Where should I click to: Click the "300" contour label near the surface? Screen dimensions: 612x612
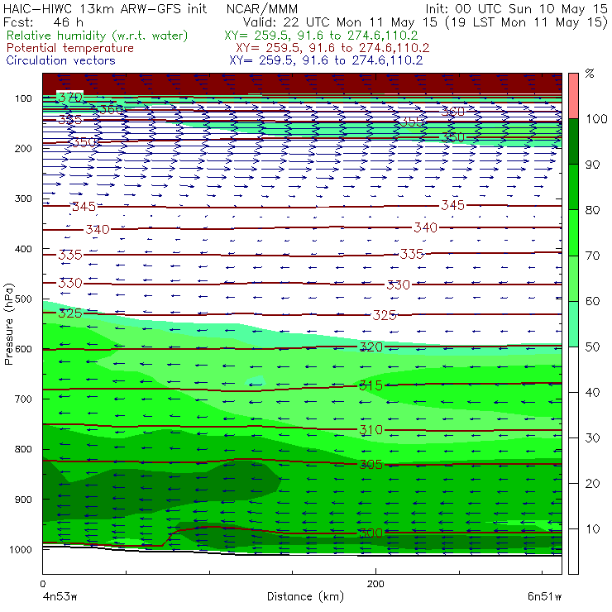click(x=371, y=533)
